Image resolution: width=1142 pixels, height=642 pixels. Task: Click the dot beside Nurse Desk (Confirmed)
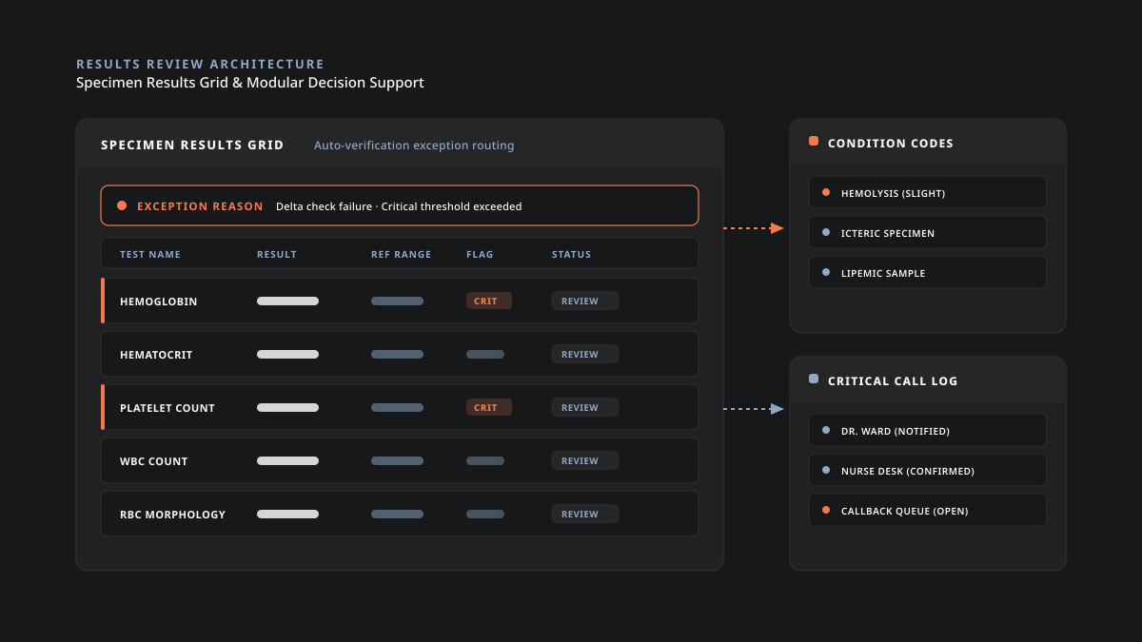pyautogui.click(x=826, y=470)
